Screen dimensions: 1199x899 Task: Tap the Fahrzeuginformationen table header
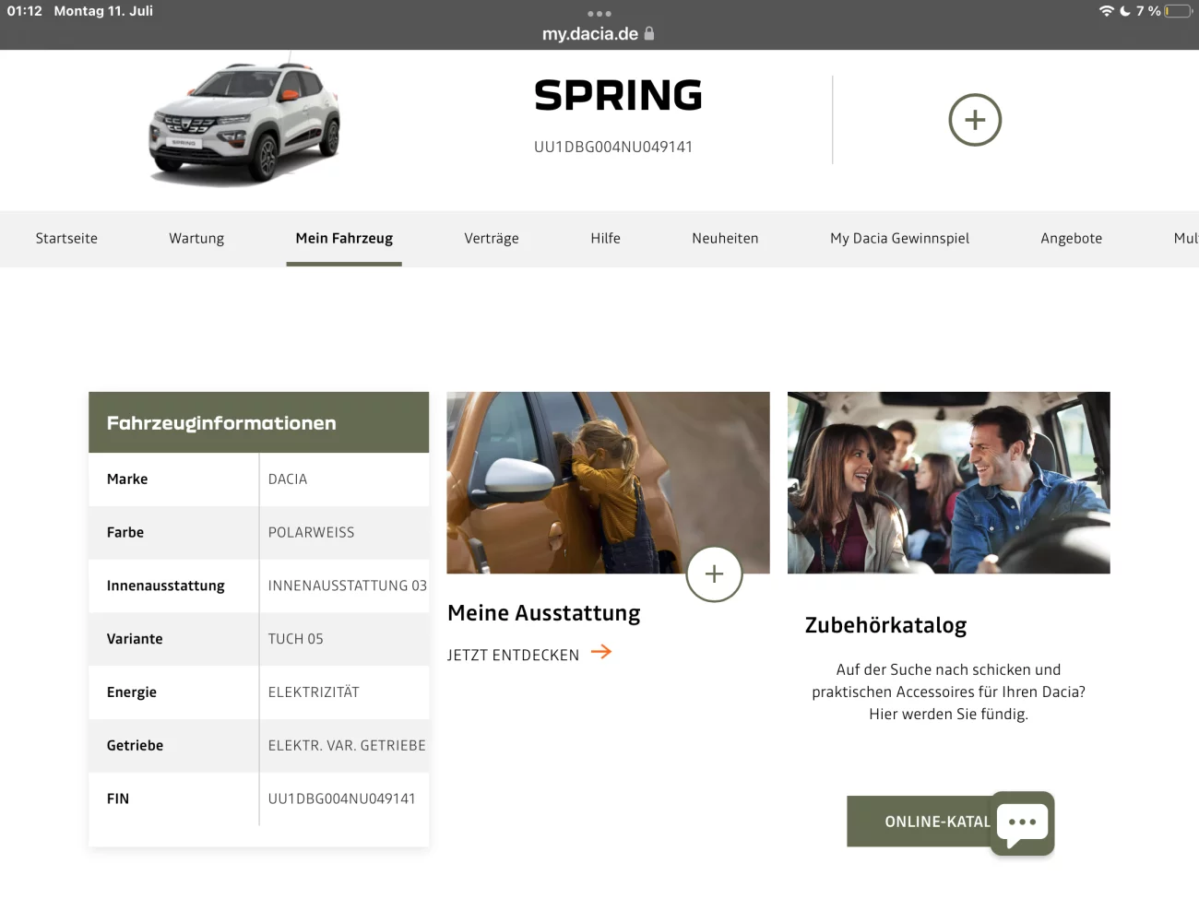tap(258, 422)
